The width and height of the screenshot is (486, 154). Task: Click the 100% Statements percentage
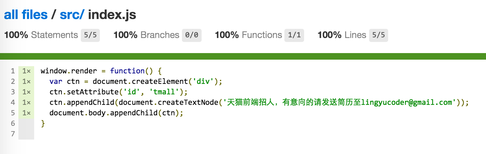[x=16, y=35]
